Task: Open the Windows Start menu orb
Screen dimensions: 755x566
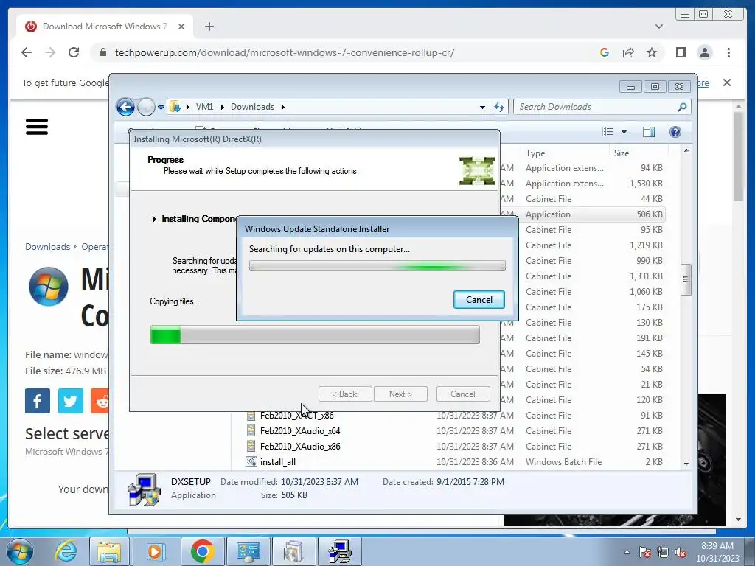Action: (19, 551)
